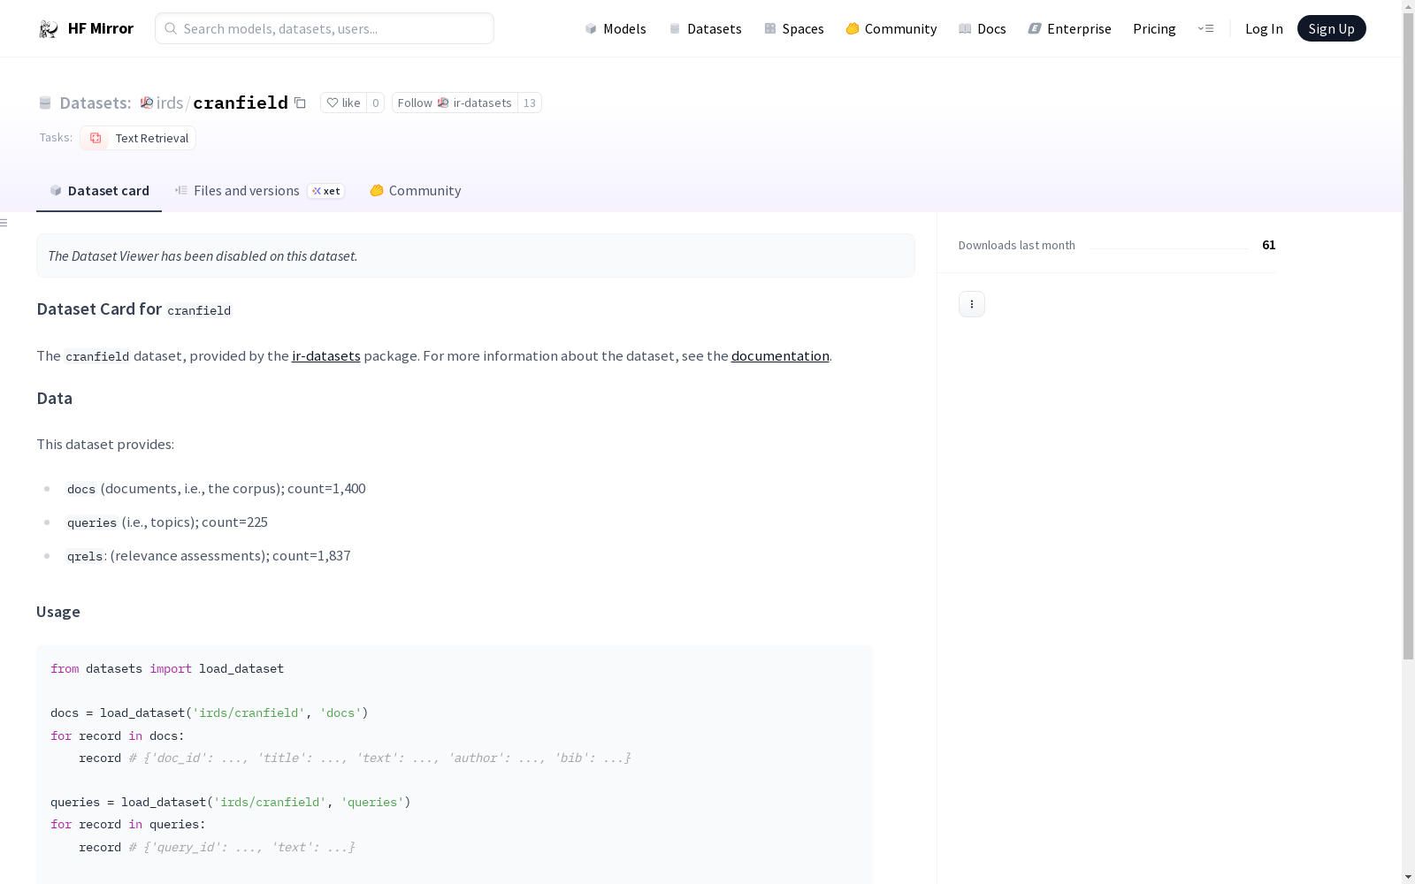Toggle the left sidebar table of contents icon
The image size is (1415, 884).
[x=4, y=223]
